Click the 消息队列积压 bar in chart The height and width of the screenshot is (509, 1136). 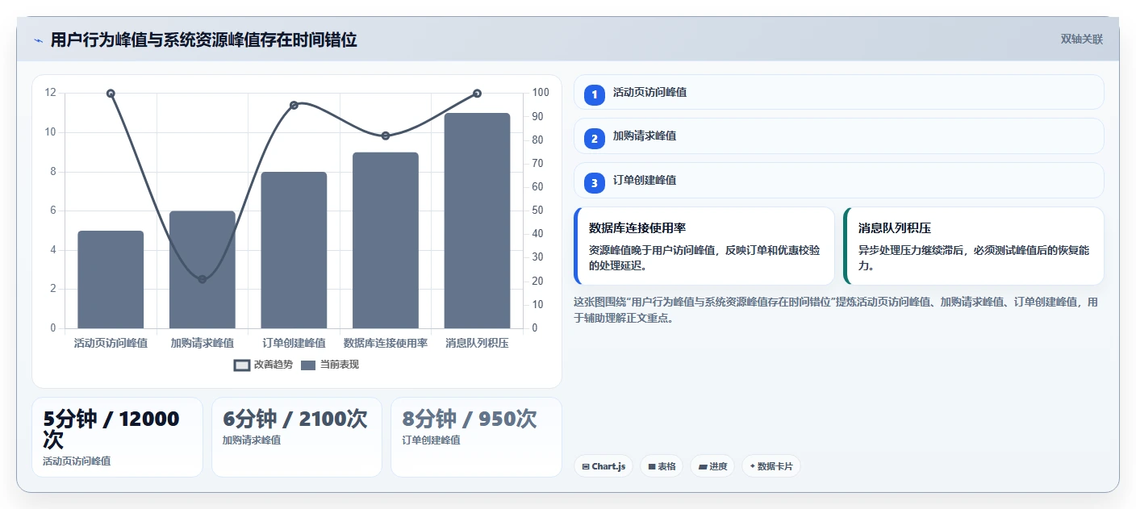tap(477, 221)
